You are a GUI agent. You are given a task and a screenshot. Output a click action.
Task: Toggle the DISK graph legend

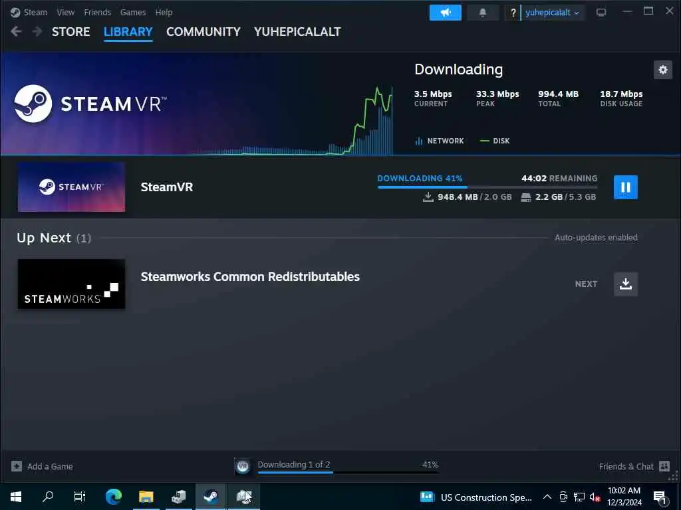pos(495,141)
